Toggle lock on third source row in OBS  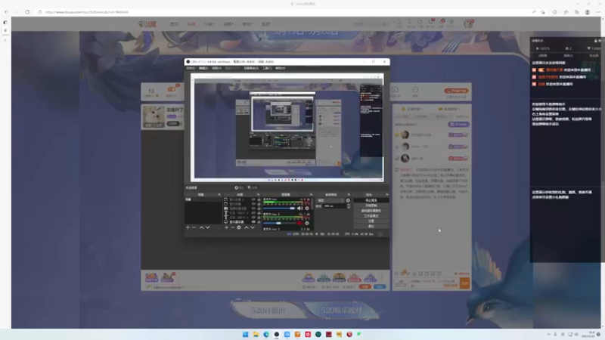tap(259, 209)
